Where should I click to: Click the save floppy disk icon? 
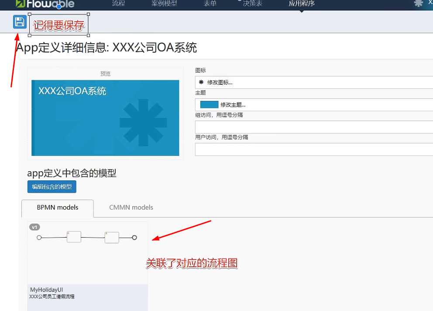coord(20,22)
